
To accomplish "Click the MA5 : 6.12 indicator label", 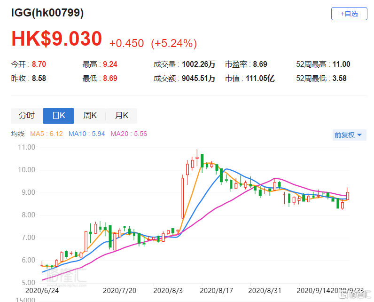I will [46, 134].
